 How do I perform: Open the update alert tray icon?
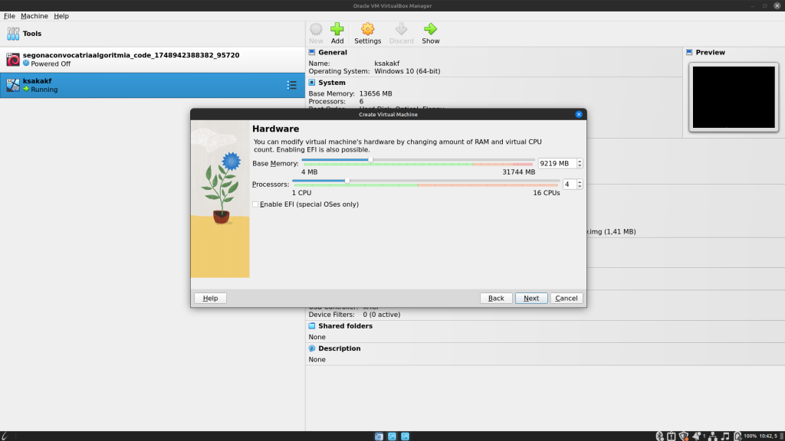672,436
